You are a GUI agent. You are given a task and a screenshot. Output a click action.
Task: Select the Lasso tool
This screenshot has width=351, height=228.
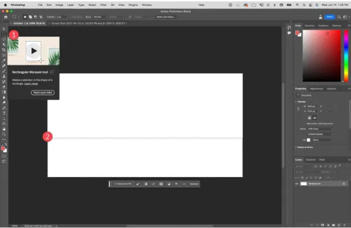[x=4, y=39]
